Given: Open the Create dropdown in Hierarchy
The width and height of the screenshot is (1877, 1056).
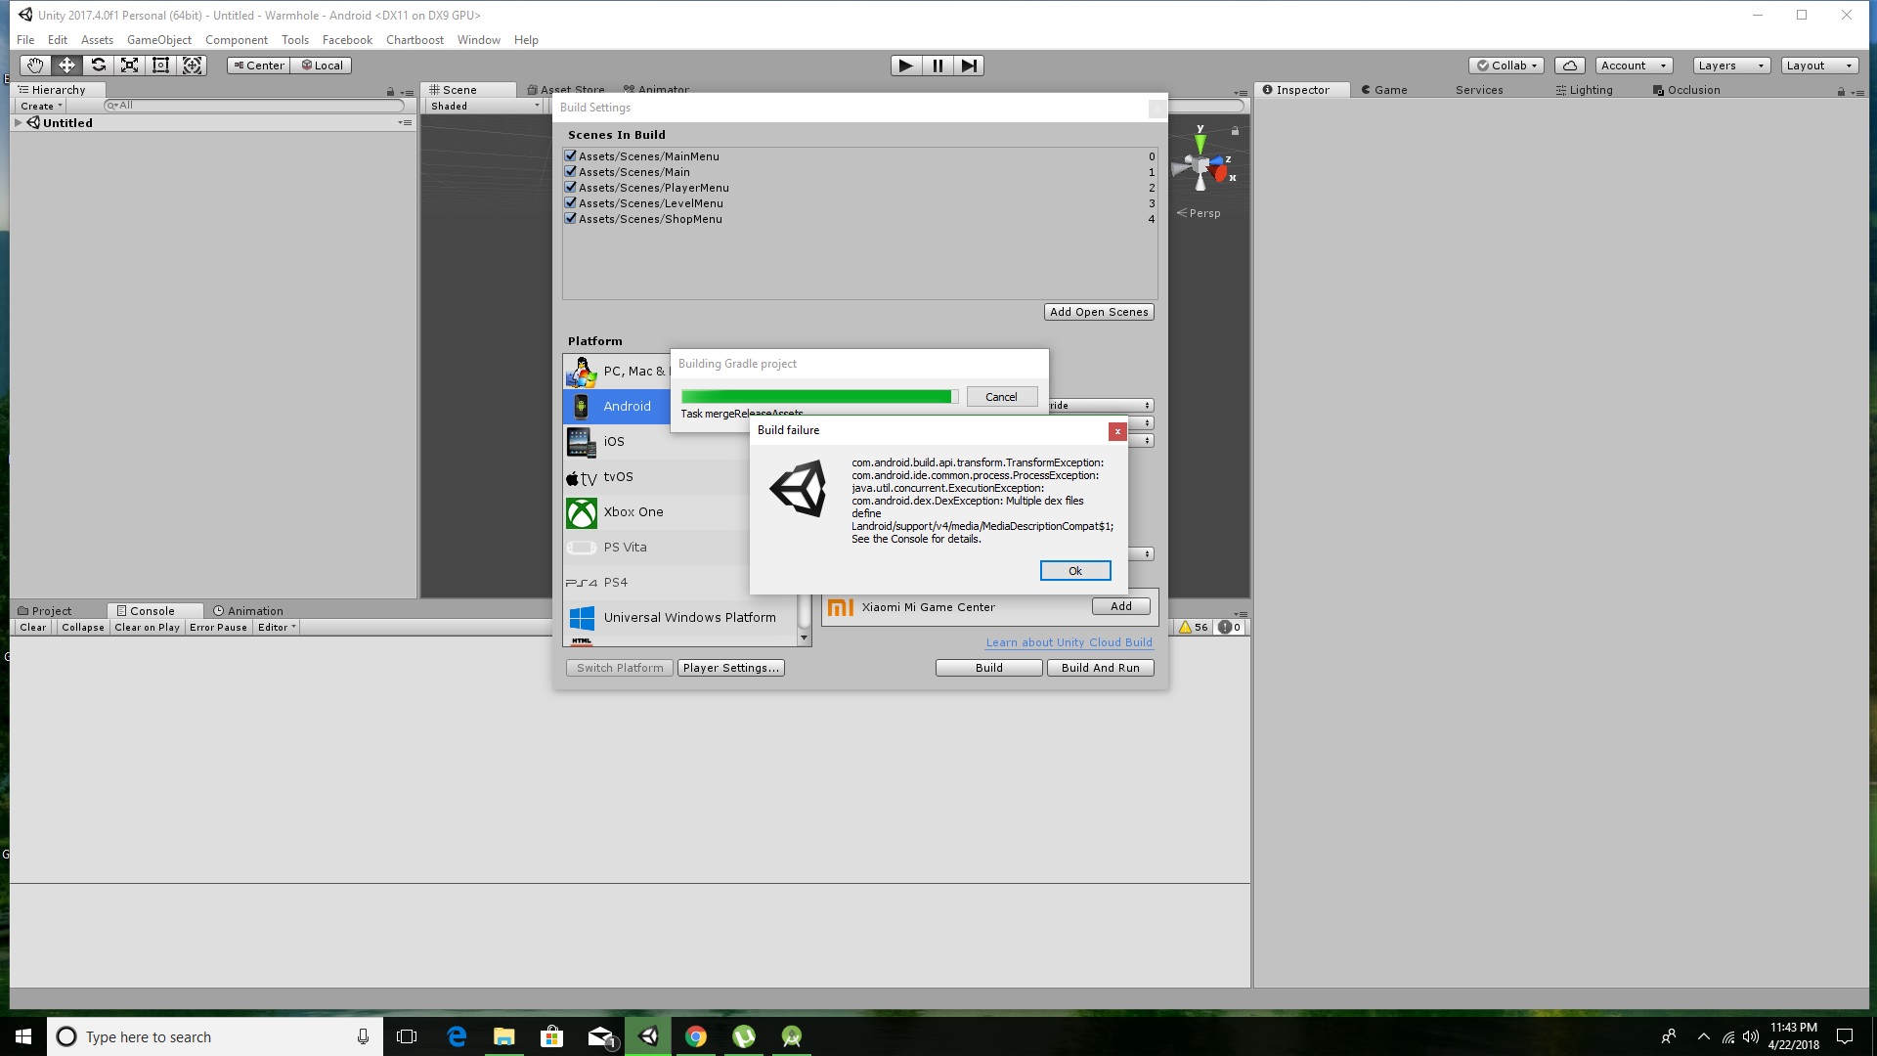Looking at the screenshot, I should point(41,106).
